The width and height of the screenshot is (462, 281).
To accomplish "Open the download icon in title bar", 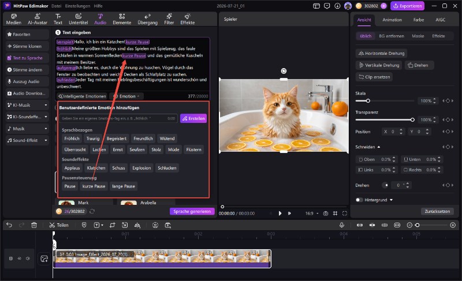I will [337, 6].
